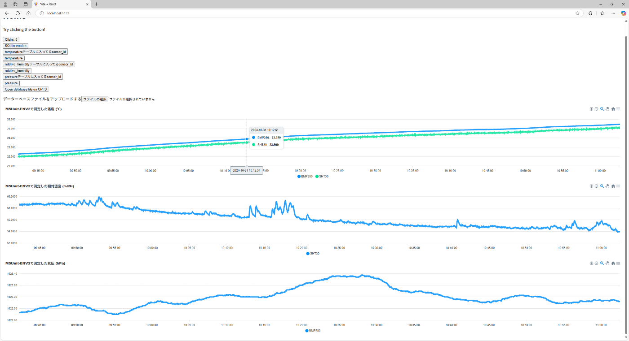The height and width of the screenshot is (341, 629).
Task: Select the selection zoom tool on temperature chart
Action: pyautogui.click(x=602, y=109)
